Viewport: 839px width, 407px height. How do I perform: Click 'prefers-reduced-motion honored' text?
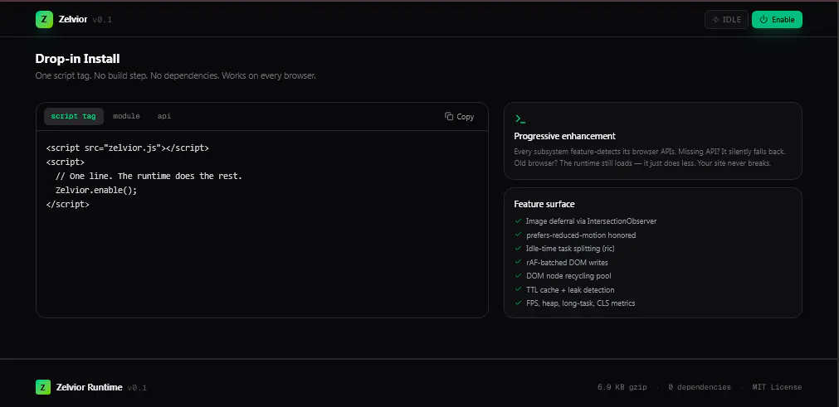[x=581, y=235]
